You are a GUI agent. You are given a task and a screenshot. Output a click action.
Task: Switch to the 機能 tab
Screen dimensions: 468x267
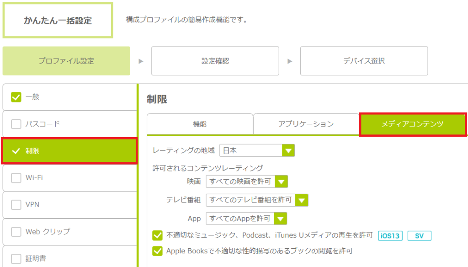(x=200, y=124)
